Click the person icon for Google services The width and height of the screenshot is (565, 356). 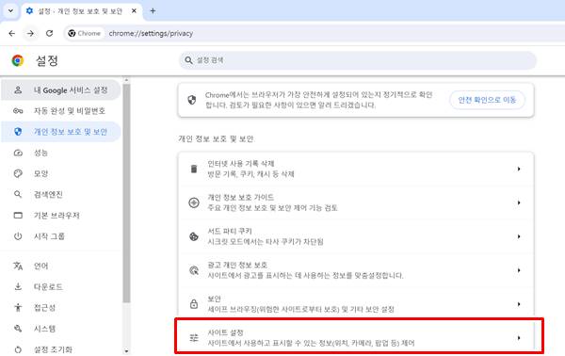tap(18, 90)
